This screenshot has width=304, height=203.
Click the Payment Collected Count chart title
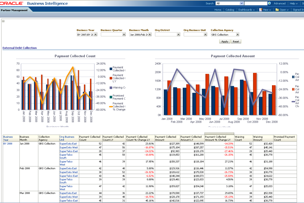(x=75, y=56)
